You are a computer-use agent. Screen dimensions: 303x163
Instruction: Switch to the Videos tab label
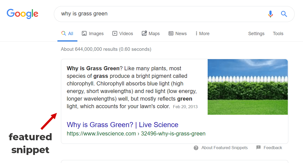[x=126, y=34]
